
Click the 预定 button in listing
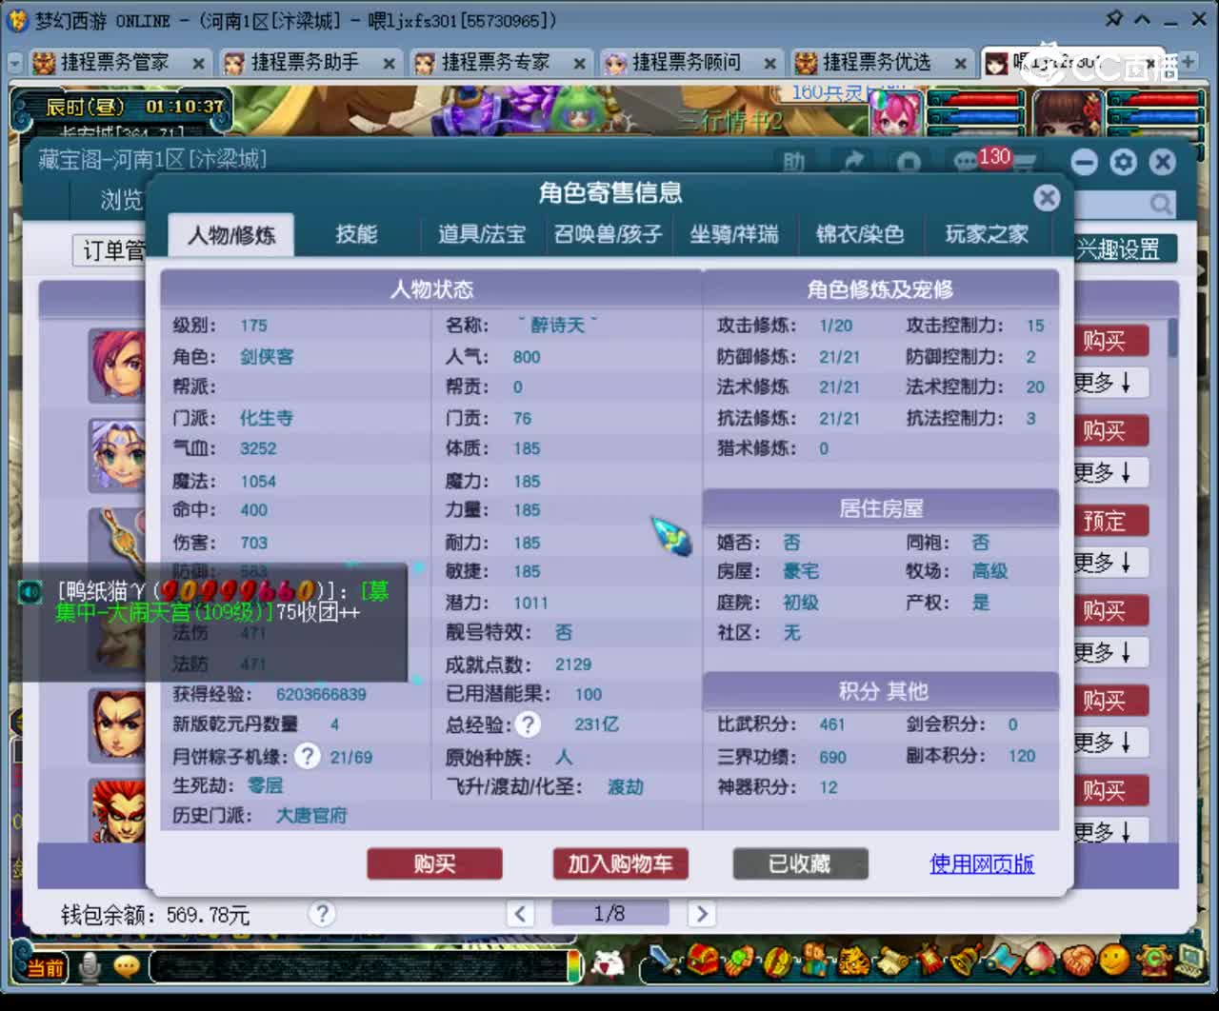tap(1104, 521)
